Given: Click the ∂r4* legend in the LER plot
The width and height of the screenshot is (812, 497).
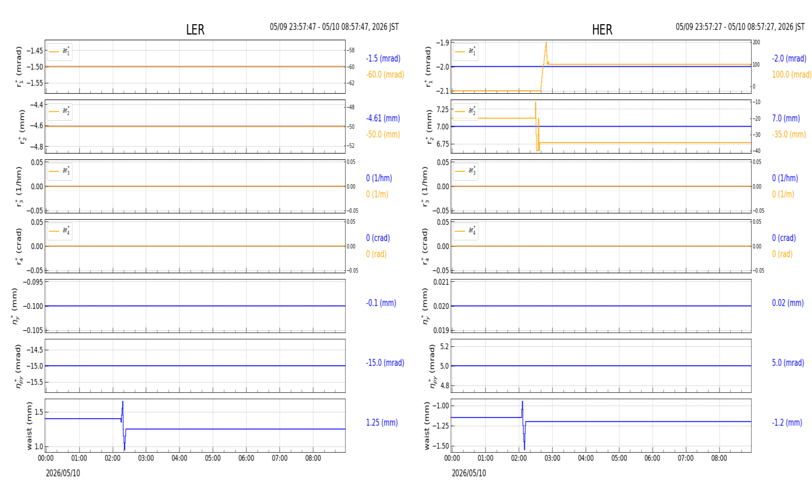Looking at the screenshot, I should (x=60, y=231).
